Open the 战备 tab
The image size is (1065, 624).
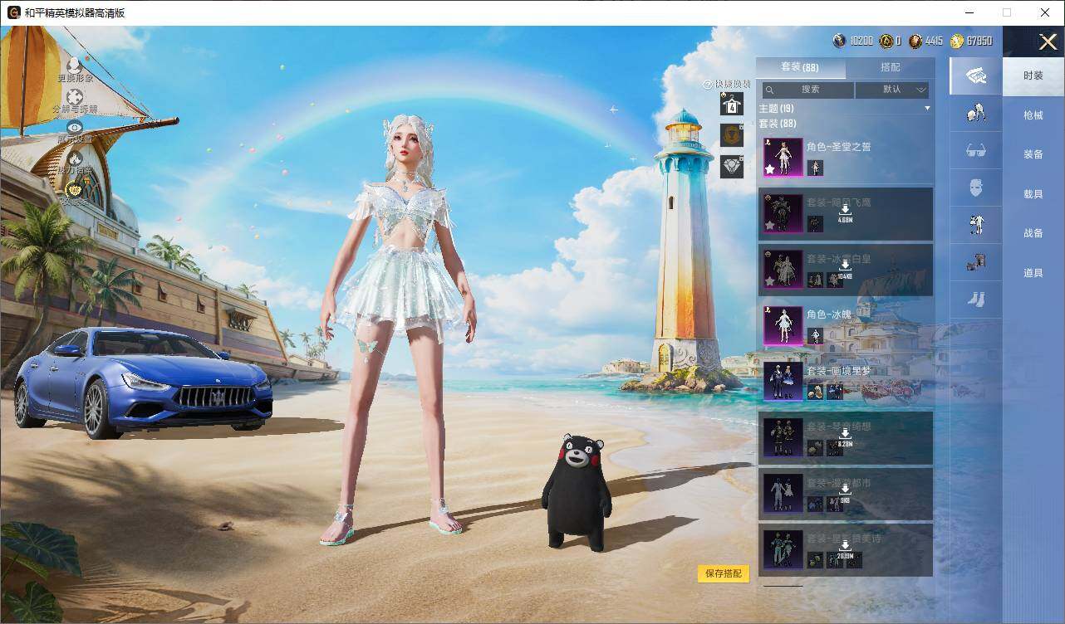1033,233
